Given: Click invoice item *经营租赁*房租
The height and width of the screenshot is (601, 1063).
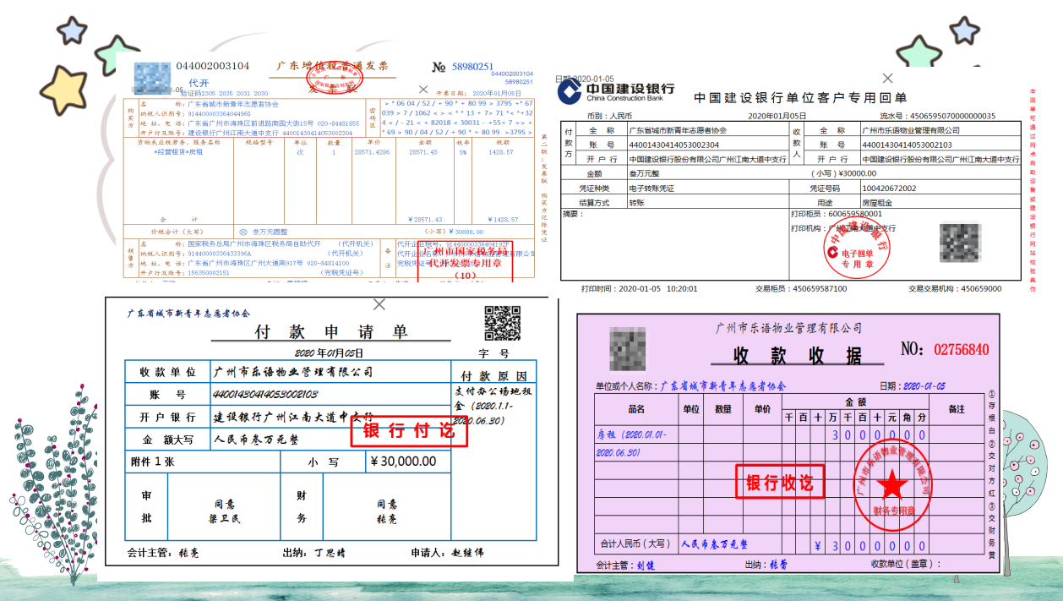Looking at the screenshot, I should (178, 153).
